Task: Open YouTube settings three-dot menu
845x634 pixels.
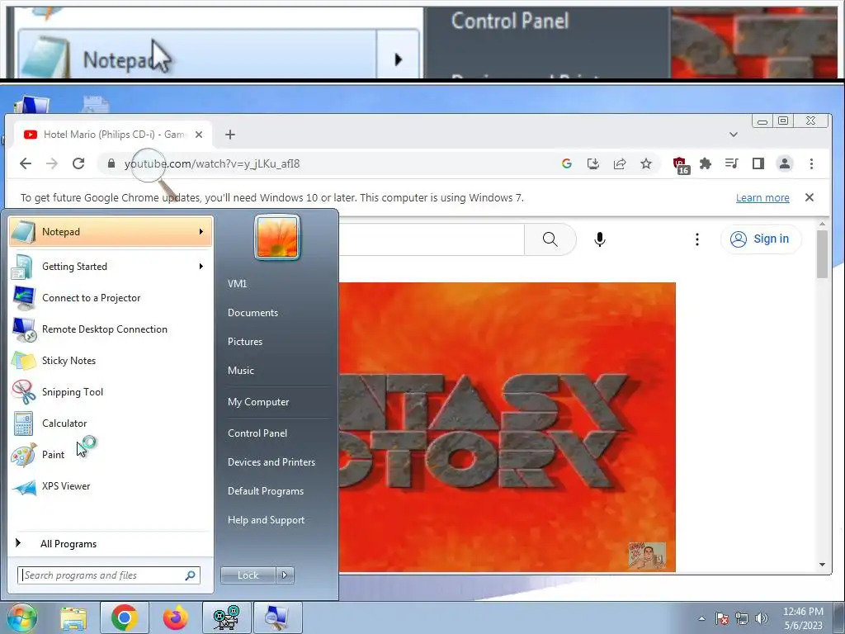Action: click(x=697, y=239)
